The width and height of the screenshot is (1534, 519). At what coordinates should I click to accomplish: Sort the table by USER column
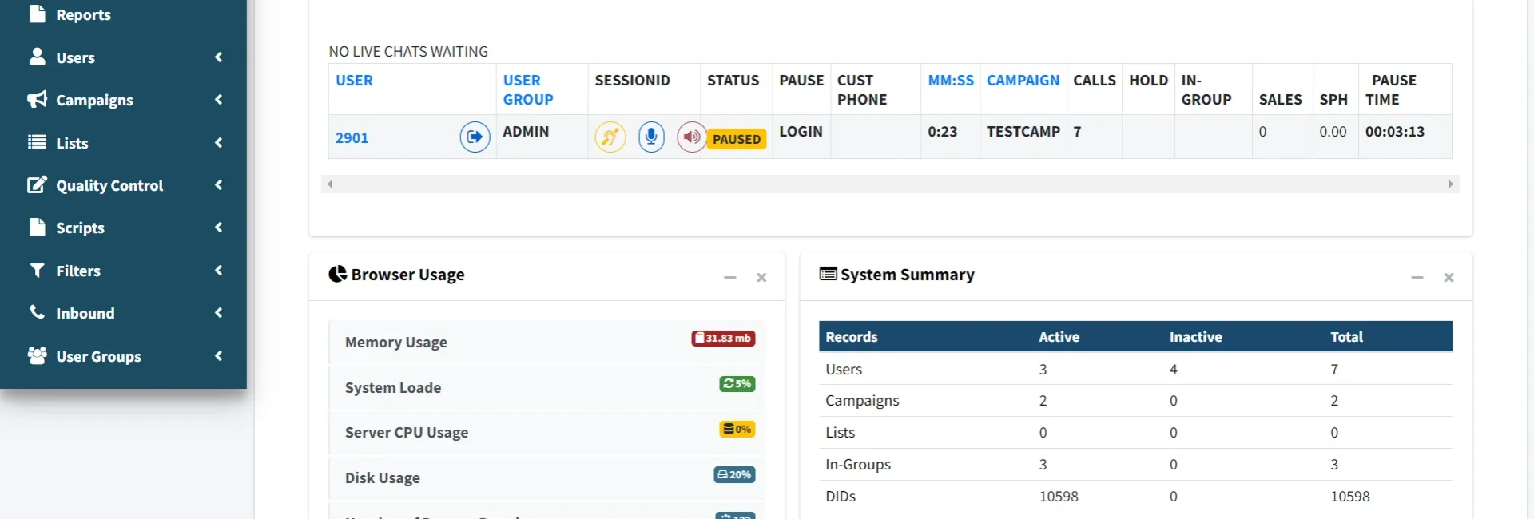pyautogui.click(x=354, y=81)
